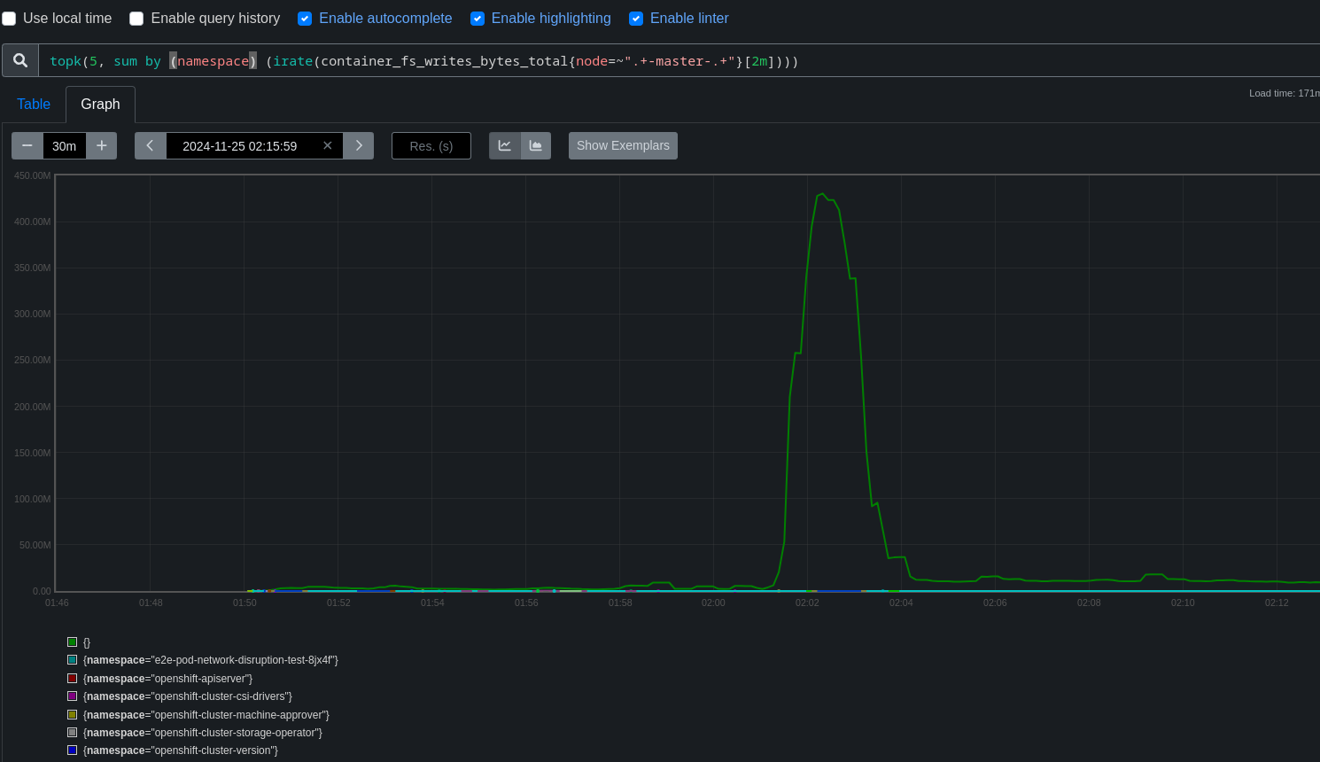Click the Load time text
Viewport: 1320px width, 762px height.
tap(1285, 93)
